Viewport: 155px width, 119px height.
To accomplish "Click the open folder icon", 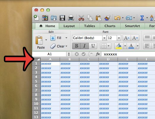I will point(54,18).
